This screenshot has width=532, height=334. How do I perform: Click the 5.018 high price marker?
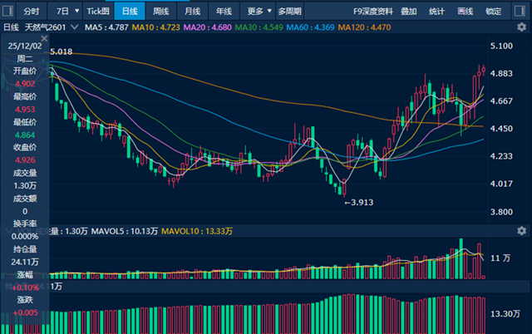61,52
